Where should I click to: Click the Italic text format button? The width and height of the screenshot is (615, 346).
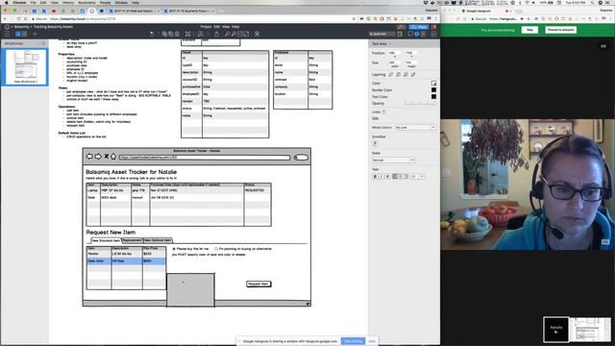381,177
